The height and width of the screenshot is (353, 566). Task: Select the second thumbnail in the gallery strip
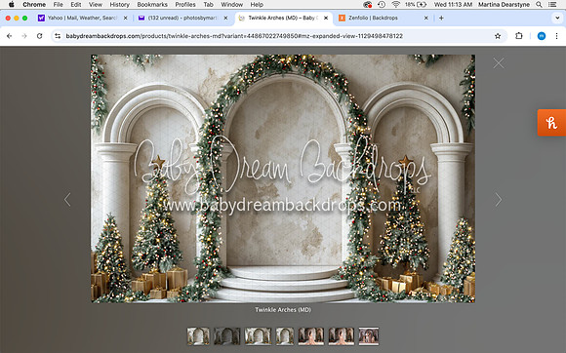[227, 336]
